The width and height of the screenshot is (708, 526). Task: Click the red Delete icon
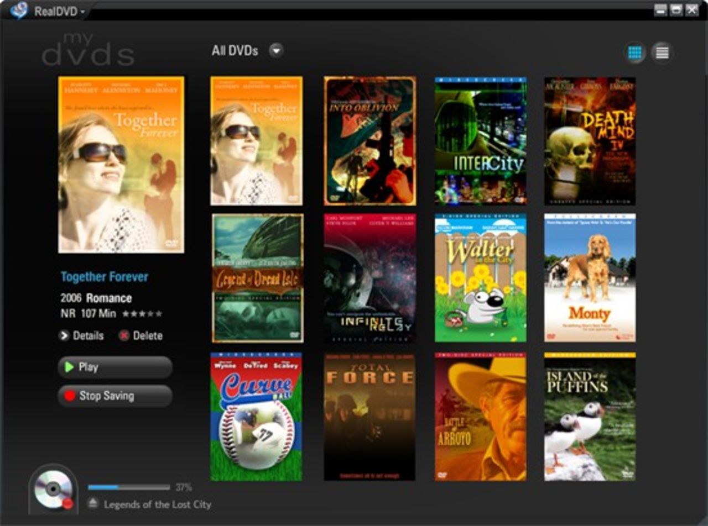pos(124,335)
